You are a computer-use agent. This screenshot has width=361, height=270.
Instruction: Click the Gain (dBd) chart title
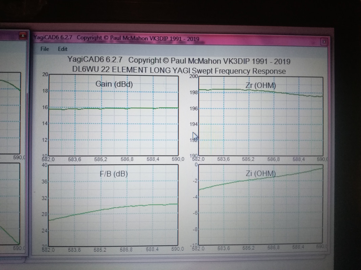pos(114,84)
